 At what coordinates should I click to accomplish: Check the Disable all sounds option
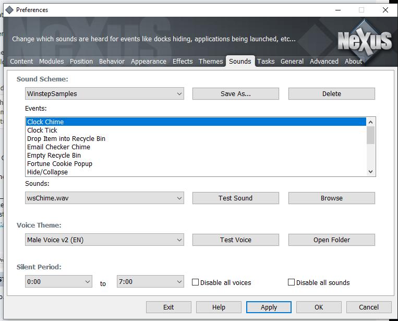tap(292, 282)
